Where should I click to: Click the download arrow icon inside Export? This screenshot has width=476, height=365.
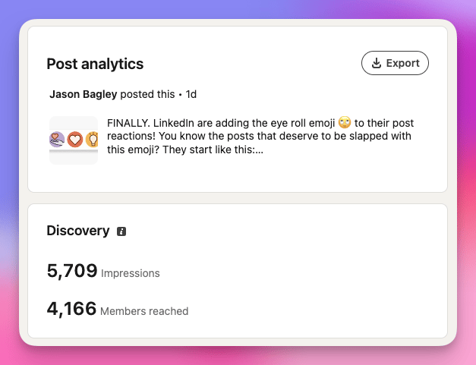pyautogui.click(x=377, y=63)
